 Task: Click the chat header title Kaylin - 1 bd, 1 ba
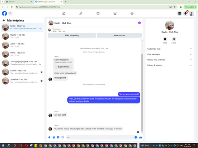(x=63, y=23)
